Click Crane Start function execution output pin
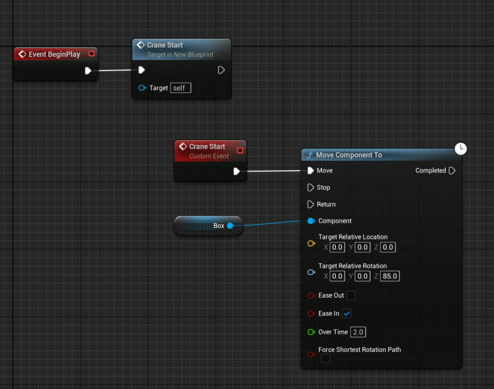 click(x=221, y=70)
